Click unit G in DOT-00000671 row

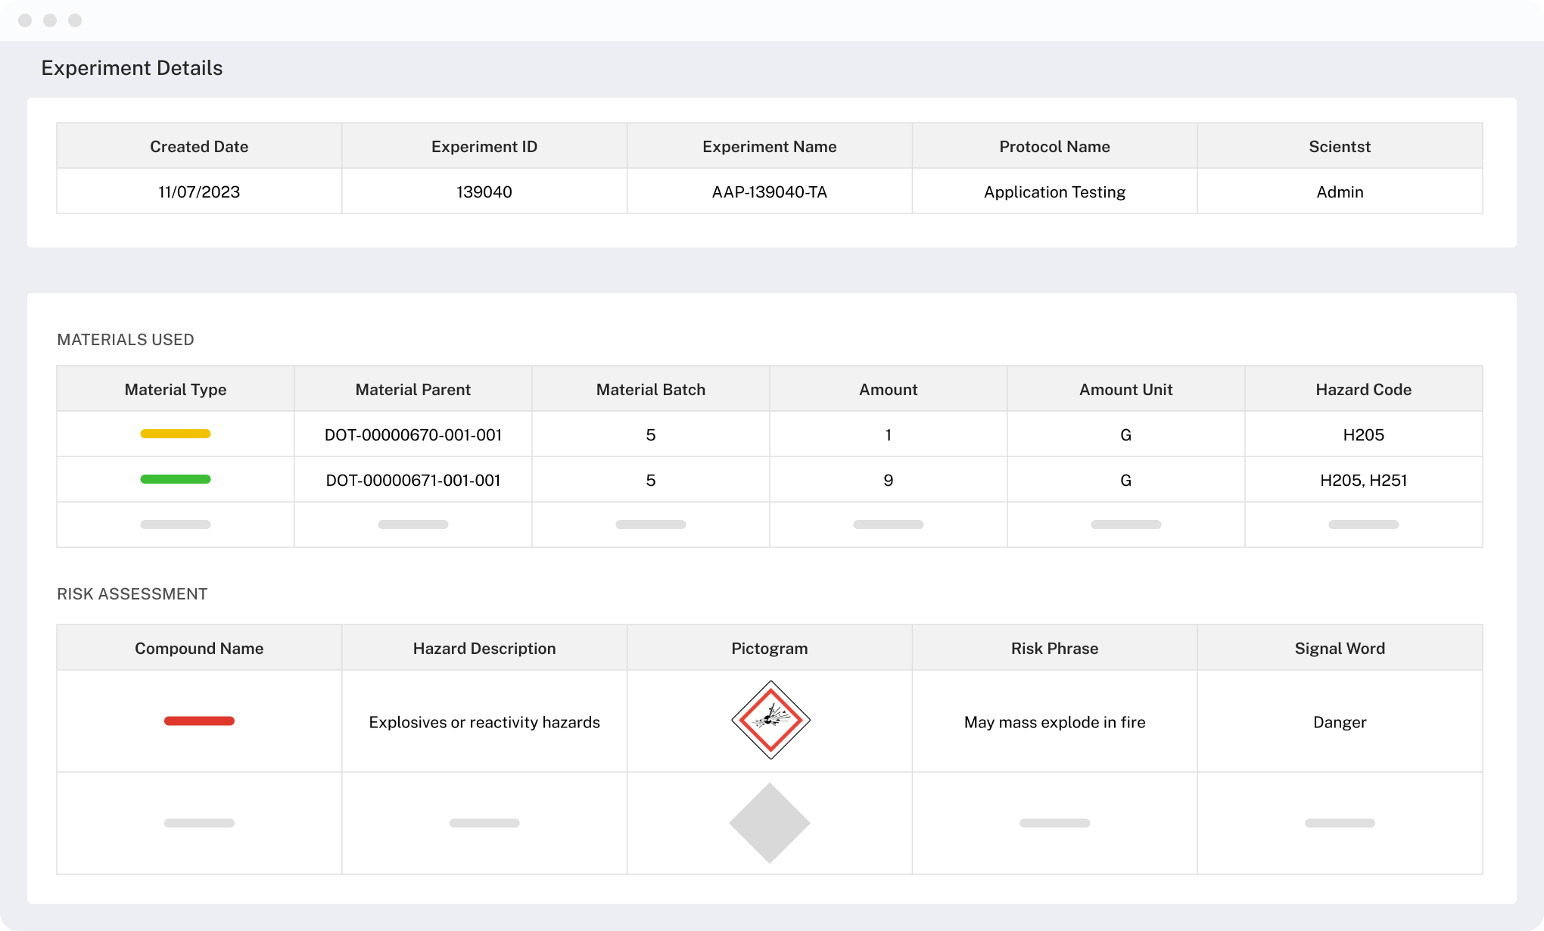tap(1126, 480)
